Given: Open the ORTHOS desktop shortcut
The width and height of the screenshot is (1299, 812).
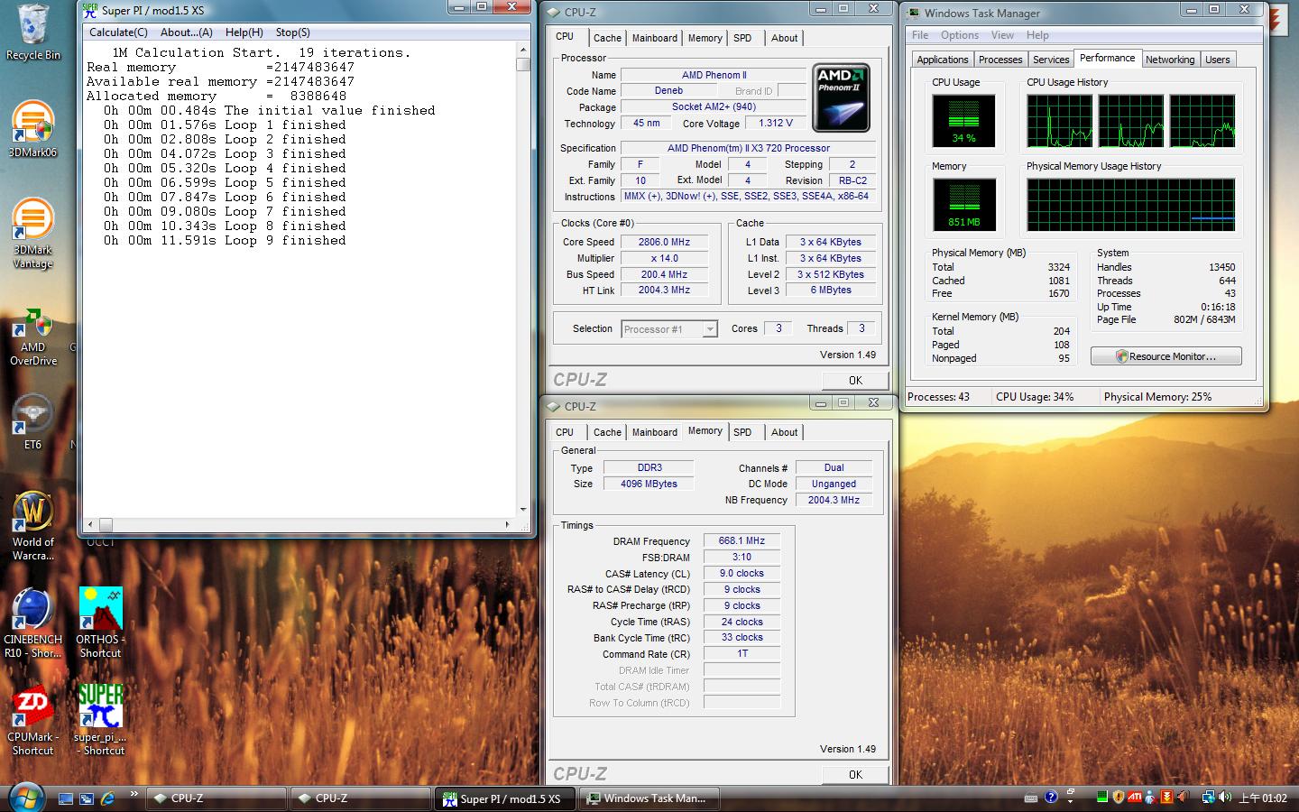Looking at the screenshot, I should (x=100, y=623).
